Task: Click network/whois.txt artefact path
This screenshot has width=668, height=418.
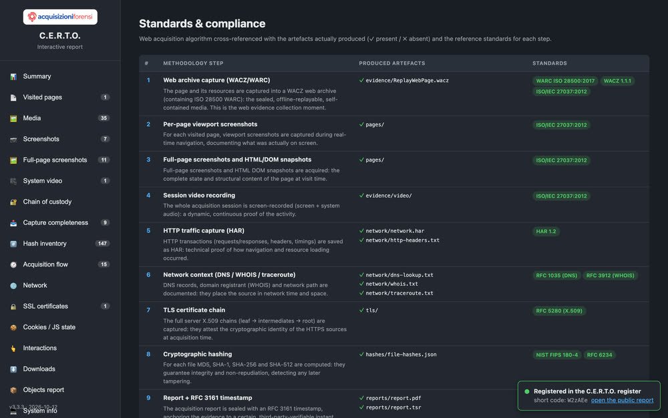Action: tap(391, 284)
